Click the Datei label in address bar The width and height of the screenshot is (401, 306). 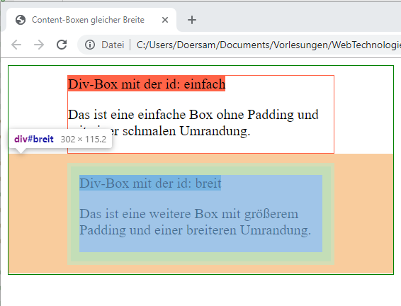(x=113, y=45)
